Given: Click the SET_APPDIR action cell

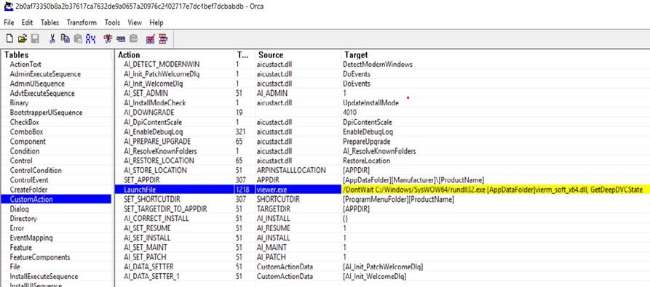Looking at the screenshot, I should (x=141, y=180).
